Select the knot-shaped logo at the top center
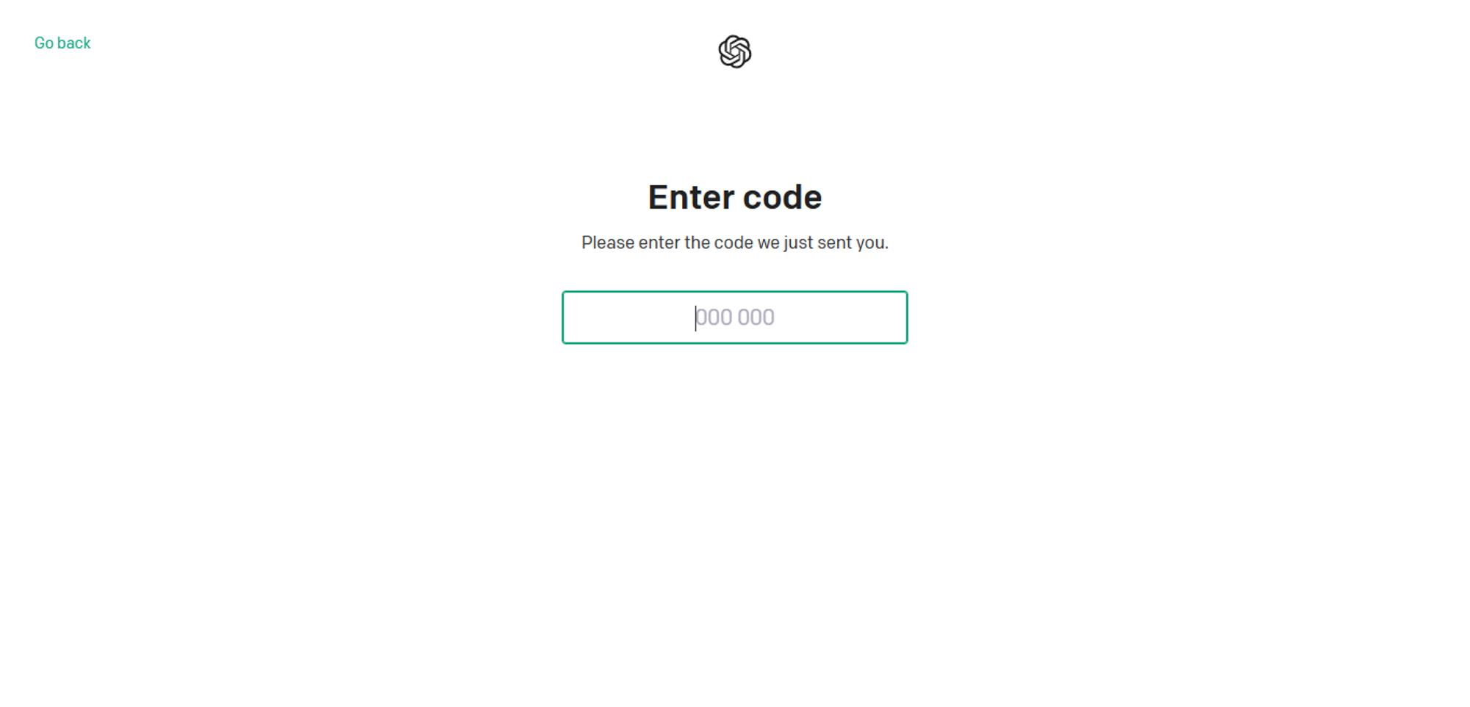This screenshot has width=1470, height=707. [x=734, y=51]
